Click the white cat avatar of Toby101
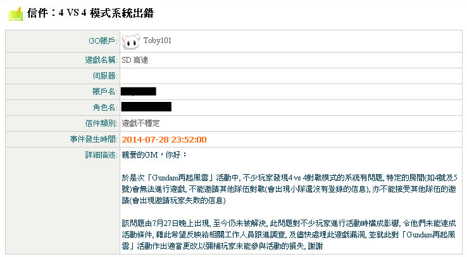This screenshot has width=467, height=257. (131, 42)
